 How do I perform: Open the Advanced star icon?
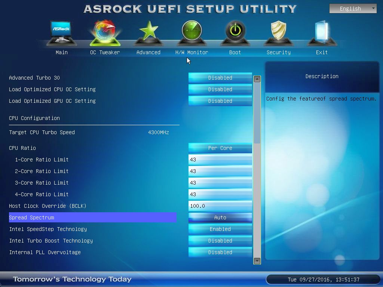point(148,33)
